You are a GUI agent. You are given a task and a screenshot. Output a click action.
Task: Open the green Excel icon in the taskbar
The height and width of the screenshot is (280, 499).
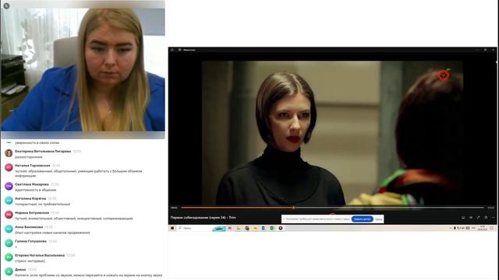point(272,228)
